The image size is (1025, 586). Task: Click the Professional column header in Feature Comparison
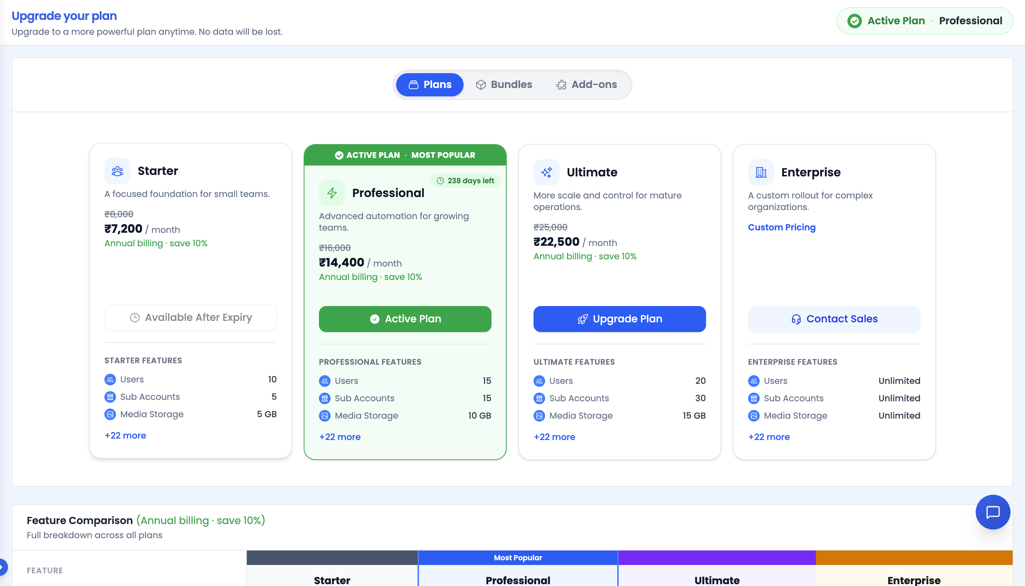pyautogui.click(x=518, y=580)
